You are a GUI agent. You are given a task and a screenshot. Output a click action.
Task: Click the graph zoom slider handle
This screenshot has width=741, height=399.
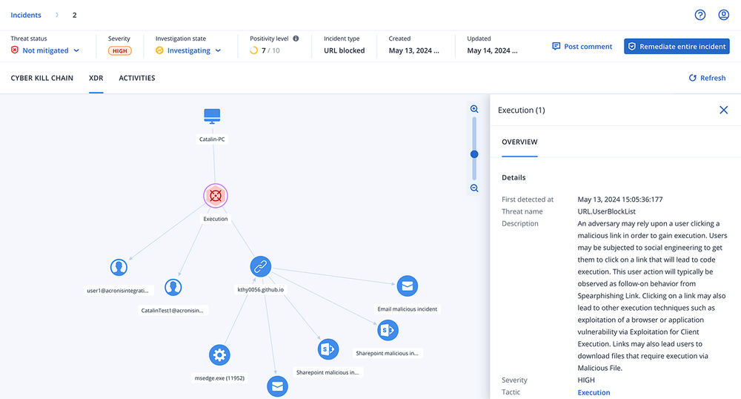click(474, 154)
